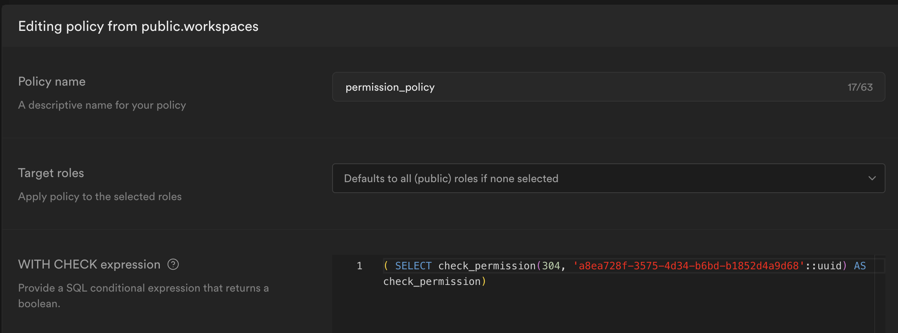Click the Target roles chevron arrow
898x333 pixels.
[872, 178]
